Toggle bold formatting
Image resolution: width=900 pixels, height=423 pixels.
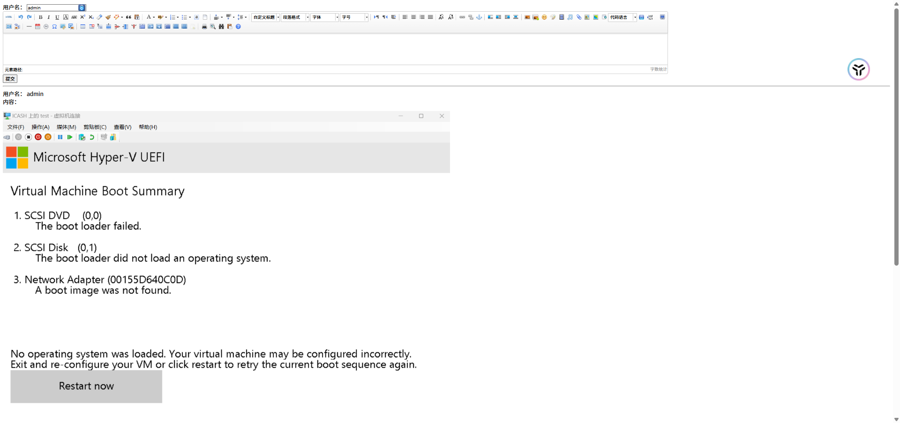pos(41,17)
